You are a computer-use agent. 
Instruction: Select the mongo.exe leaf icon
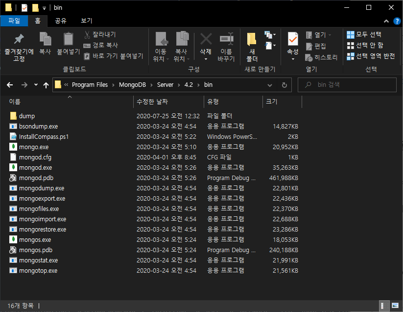coord(13,147)
